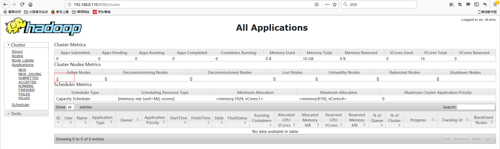Sort table by User column
The height and width of the screenshot is (149, 500).
point(69,120)
